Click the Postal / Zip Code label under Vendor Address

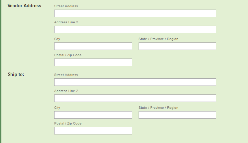[68, 55]
